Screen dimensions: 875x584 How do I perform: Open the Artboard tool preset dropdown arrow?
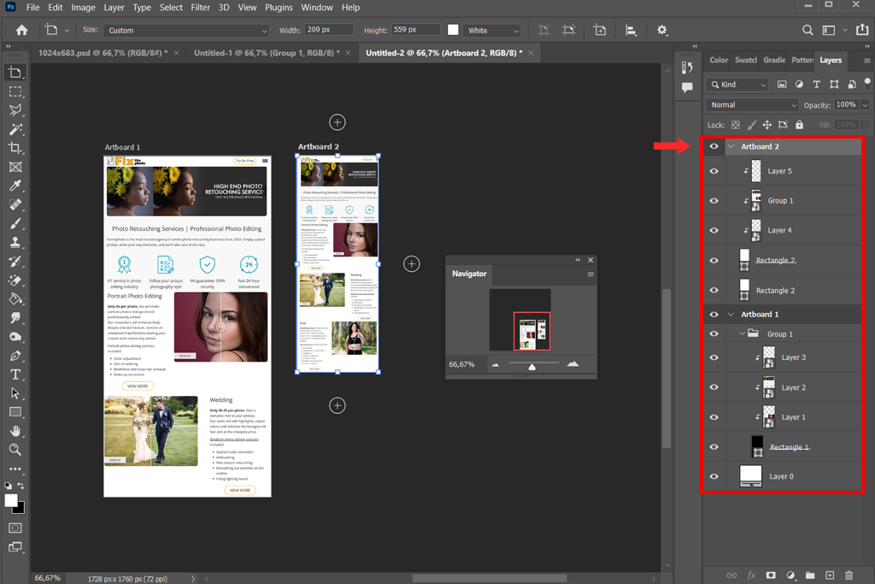pos(67,31)
